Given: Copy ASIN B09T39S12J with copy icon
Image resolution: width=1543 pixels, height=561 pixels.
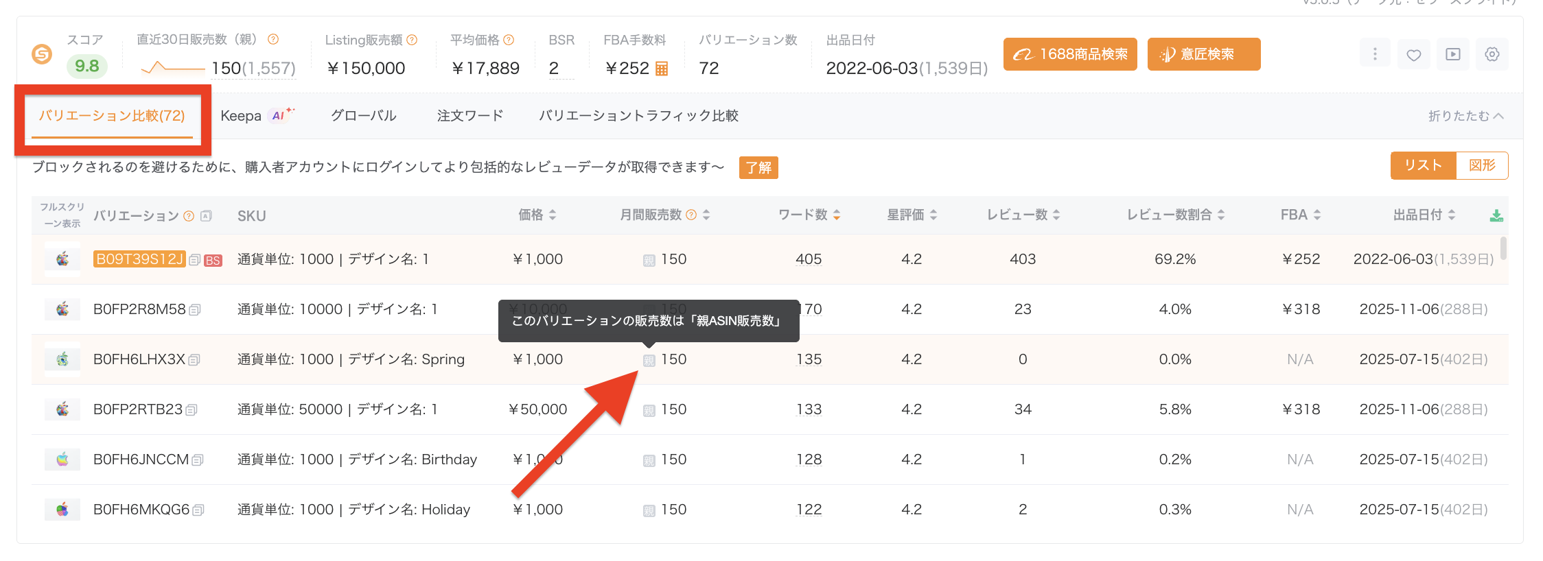Looking at the screenshot, I should click(194, 260).
